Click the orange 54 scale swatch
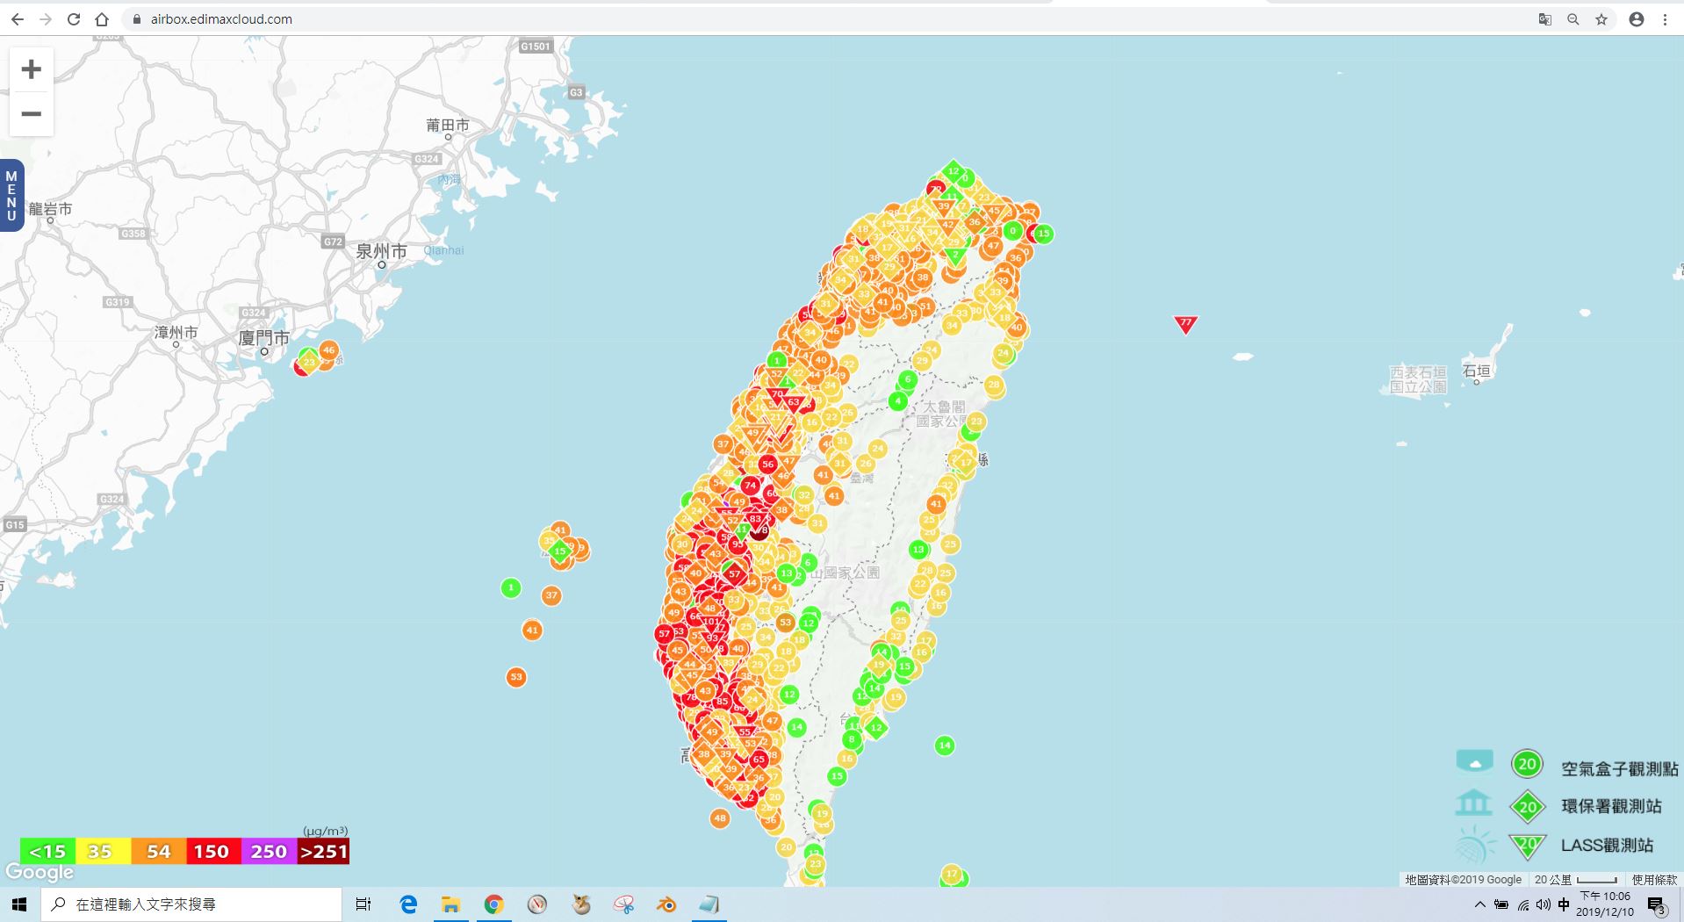 click(158, 852)
